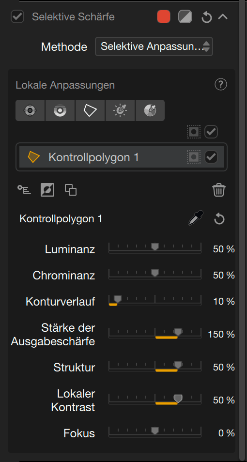Click the group adjustments tree icon
Image resolution: width=247 pixels, height=462 pixels.
point(24,189)
